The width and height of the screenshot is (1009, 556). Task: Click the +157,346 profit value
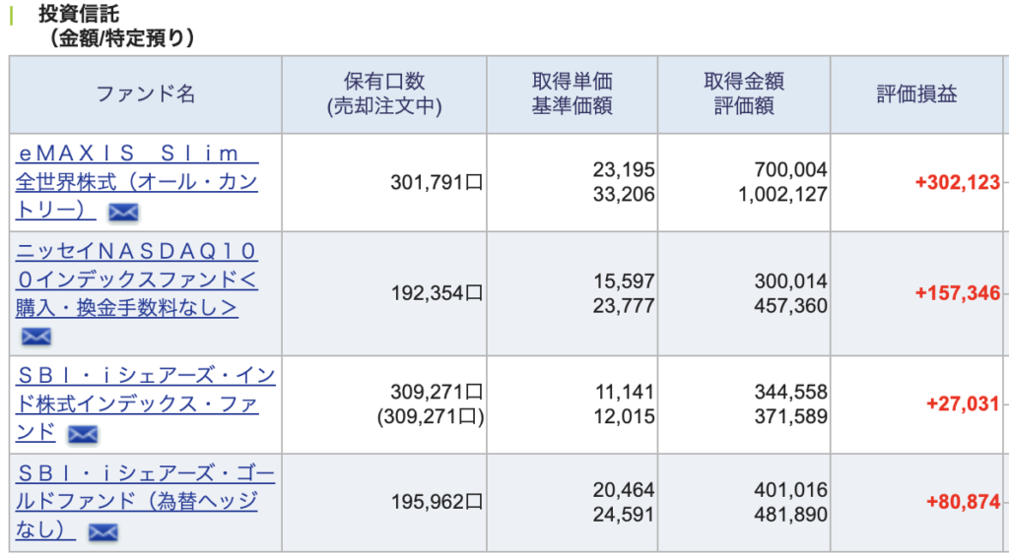[957, 293]
